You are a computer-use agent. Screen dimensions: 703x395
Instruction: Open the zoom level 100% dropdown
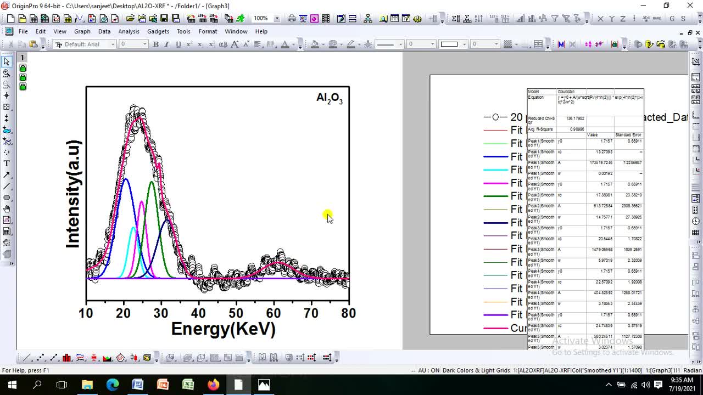coord(277,18)
